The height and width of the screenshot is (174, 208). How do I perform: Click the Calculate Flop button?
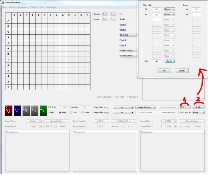point(56,121)
